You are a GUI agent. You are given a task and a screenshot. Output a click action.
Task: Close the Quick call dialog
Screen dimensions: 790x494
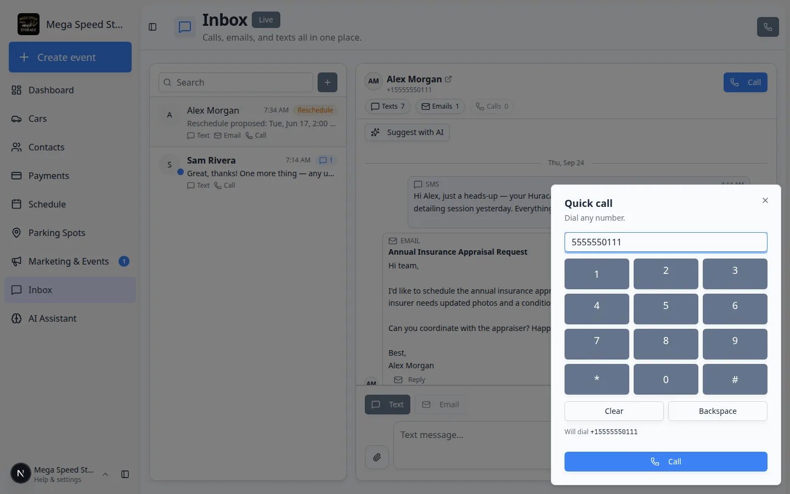point(765,200)
